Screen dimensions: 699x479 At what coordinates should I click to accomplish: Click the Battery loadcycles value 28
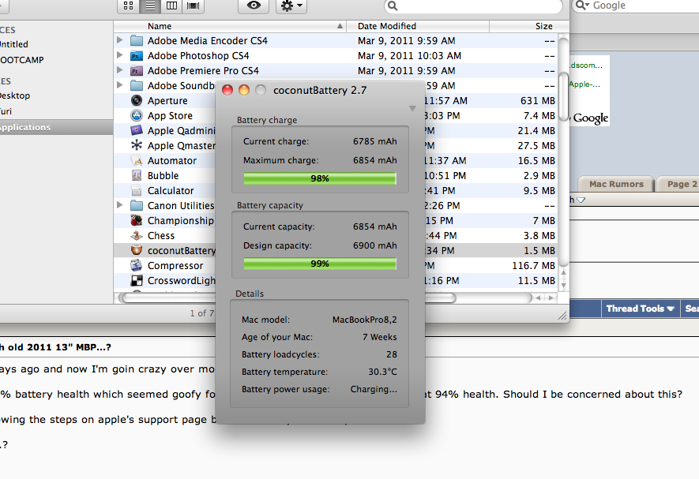pyautogui.click(x=392, y=354)
